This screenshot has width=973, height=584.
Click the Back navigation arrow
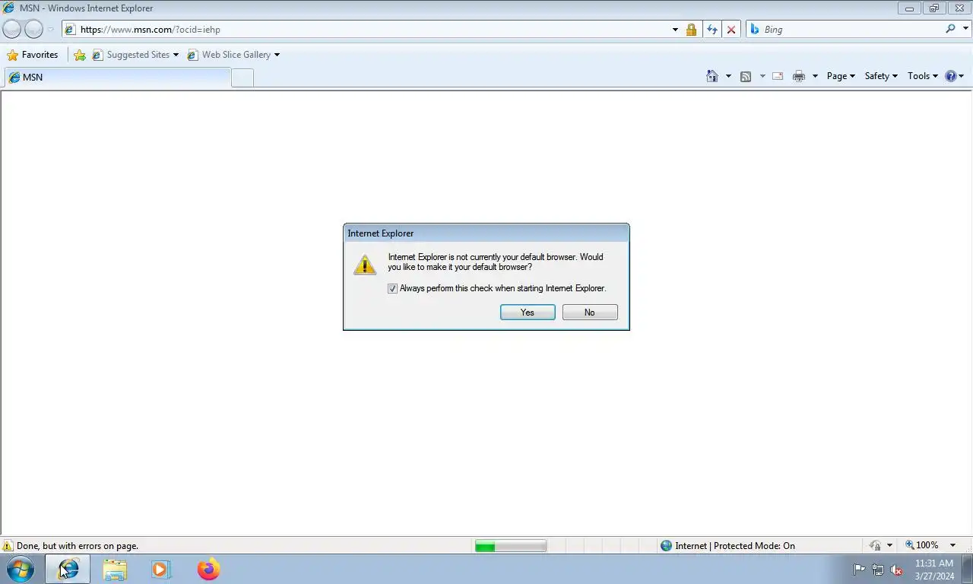12,29
